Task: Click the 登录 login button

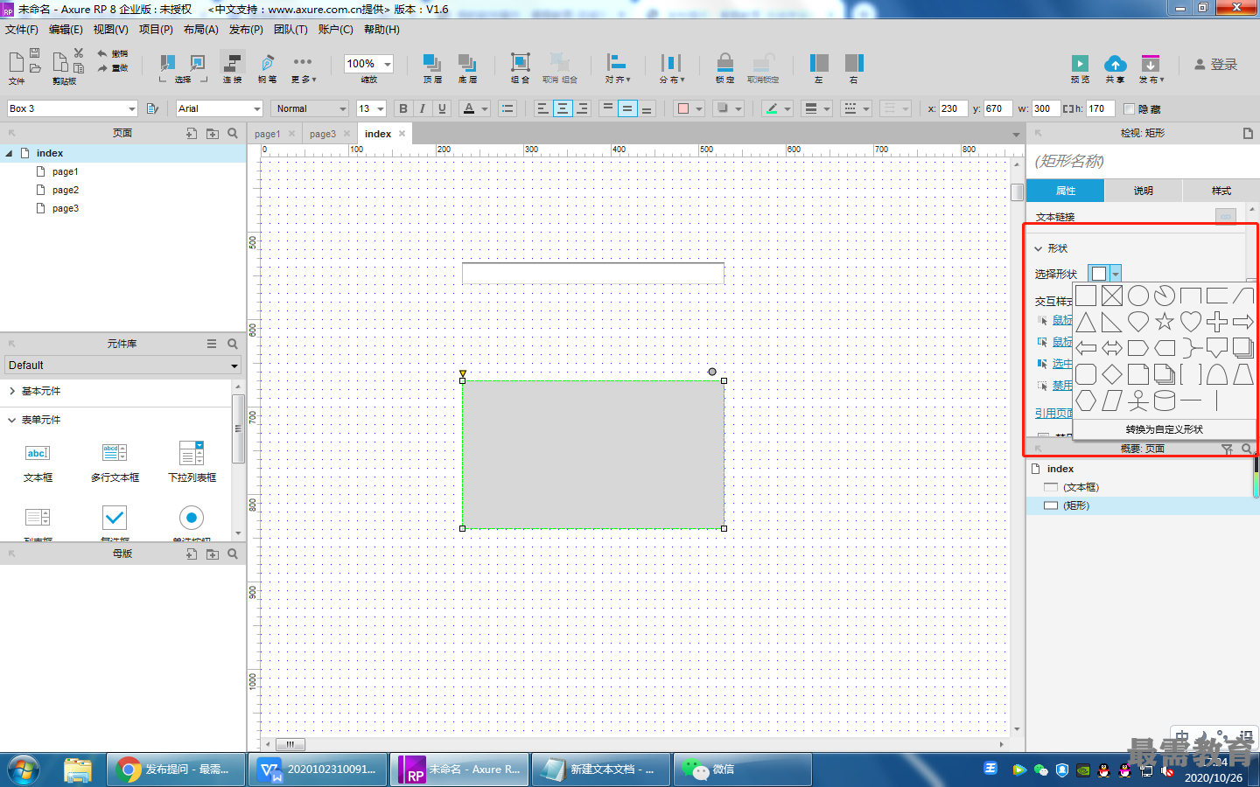Action: (1216, 65)
